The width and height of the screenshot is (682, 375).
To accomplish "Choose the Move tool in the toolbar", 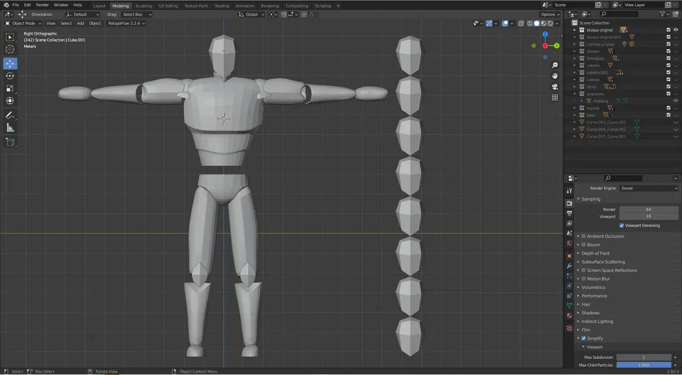I will click(10, 63).
